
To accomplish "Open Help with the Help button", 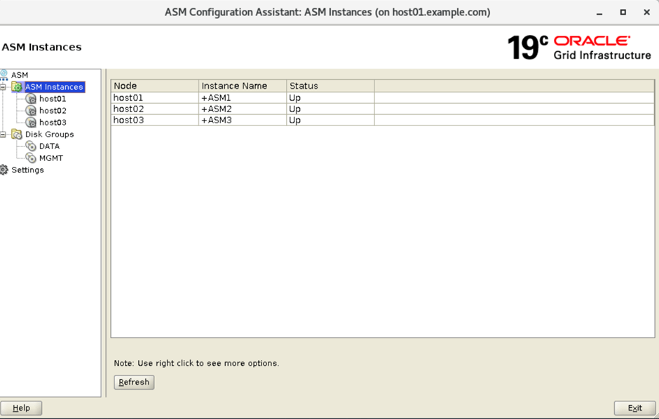I will click(x=21, y=408).
